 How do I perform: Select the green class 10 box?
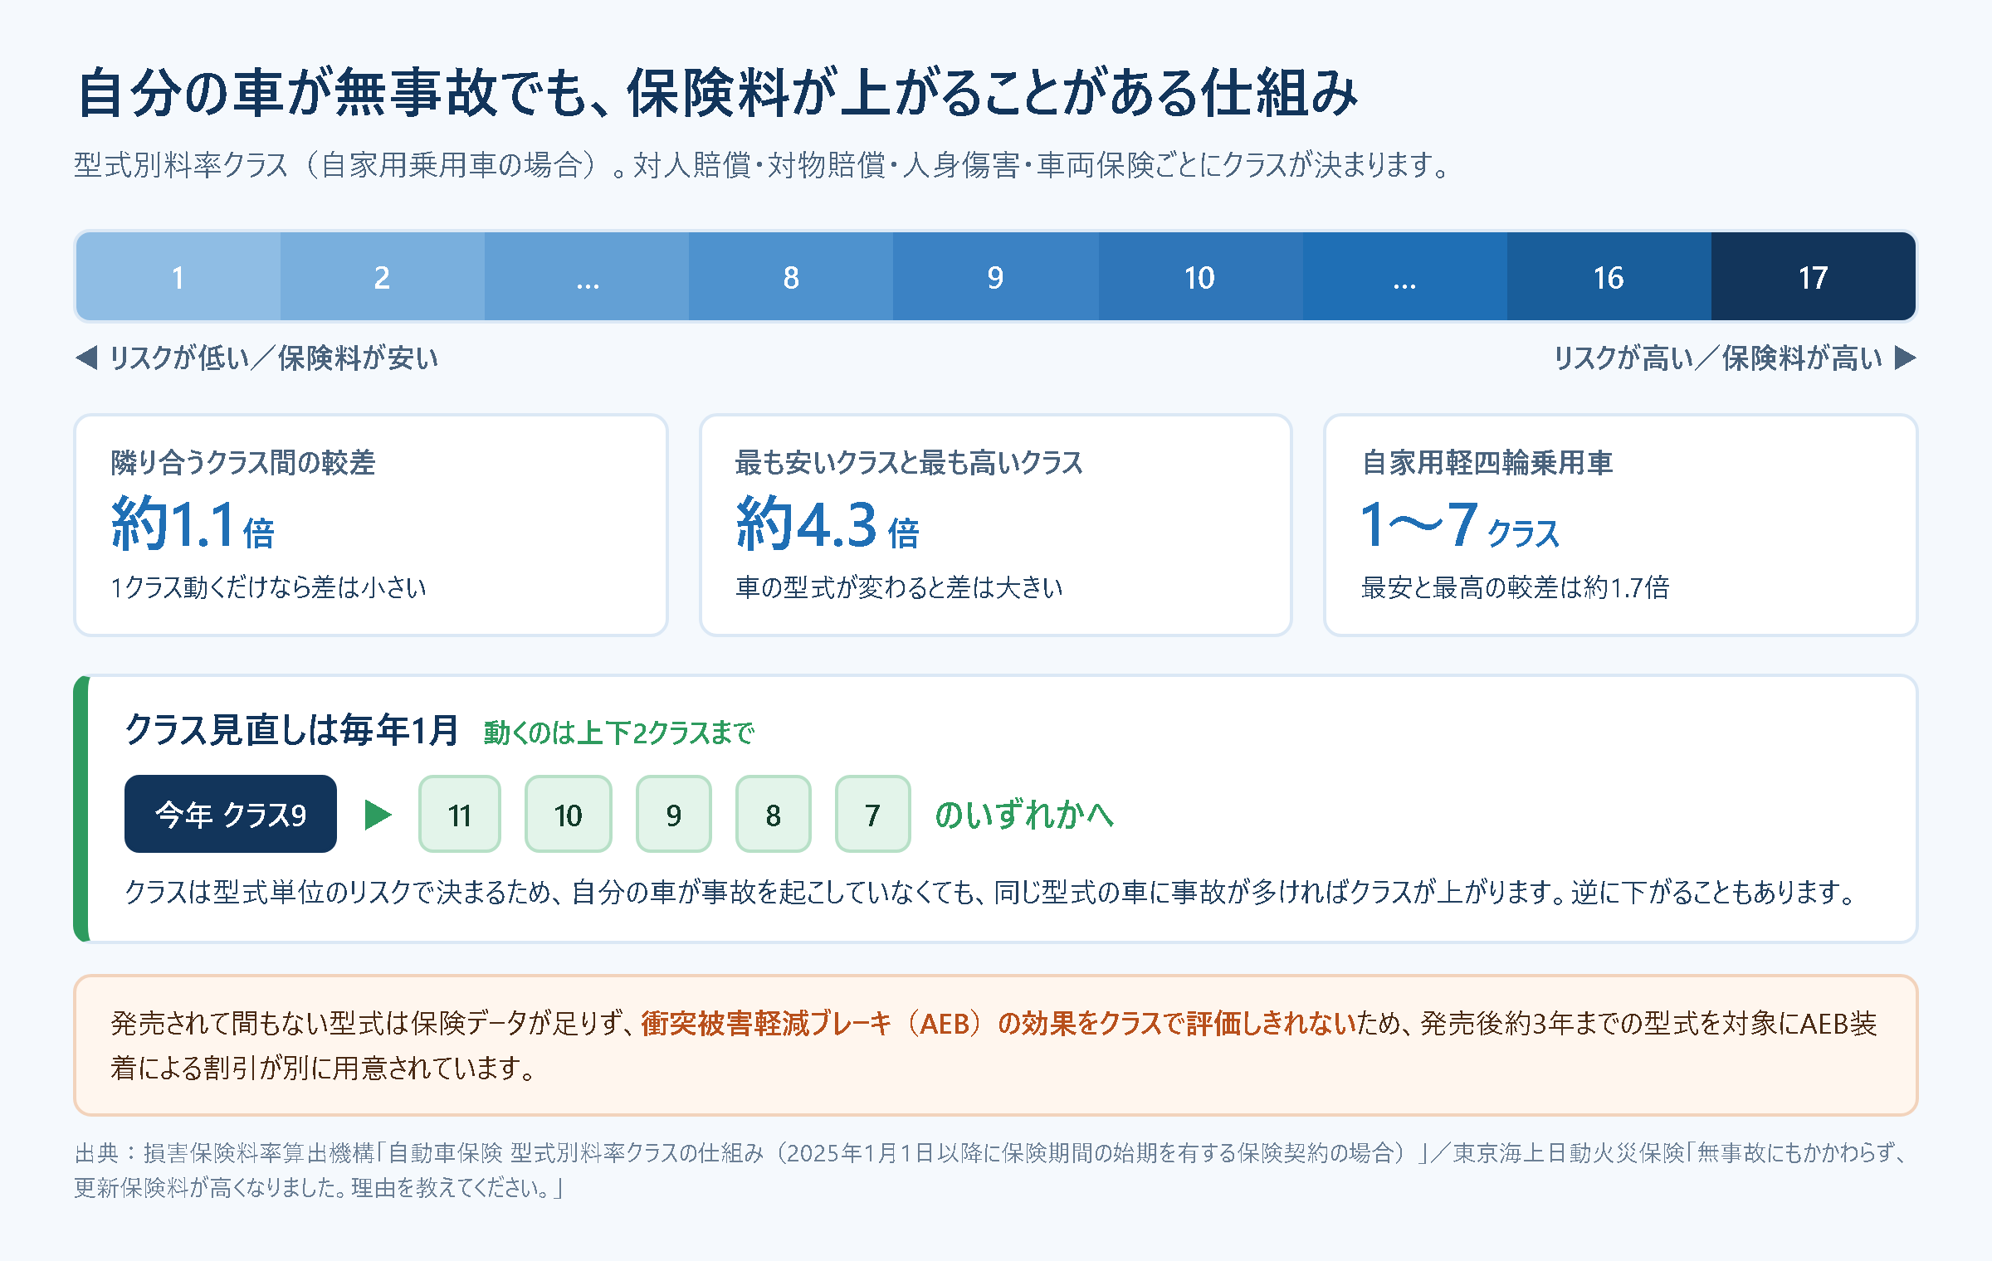click(569, 814)
